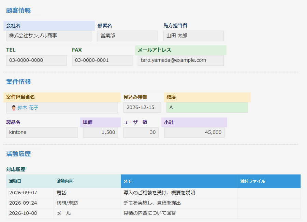Viewport: 307px width, 222px height.
Task: Click the FAX field with 03-0000-0001
Action: pos(102,60)
